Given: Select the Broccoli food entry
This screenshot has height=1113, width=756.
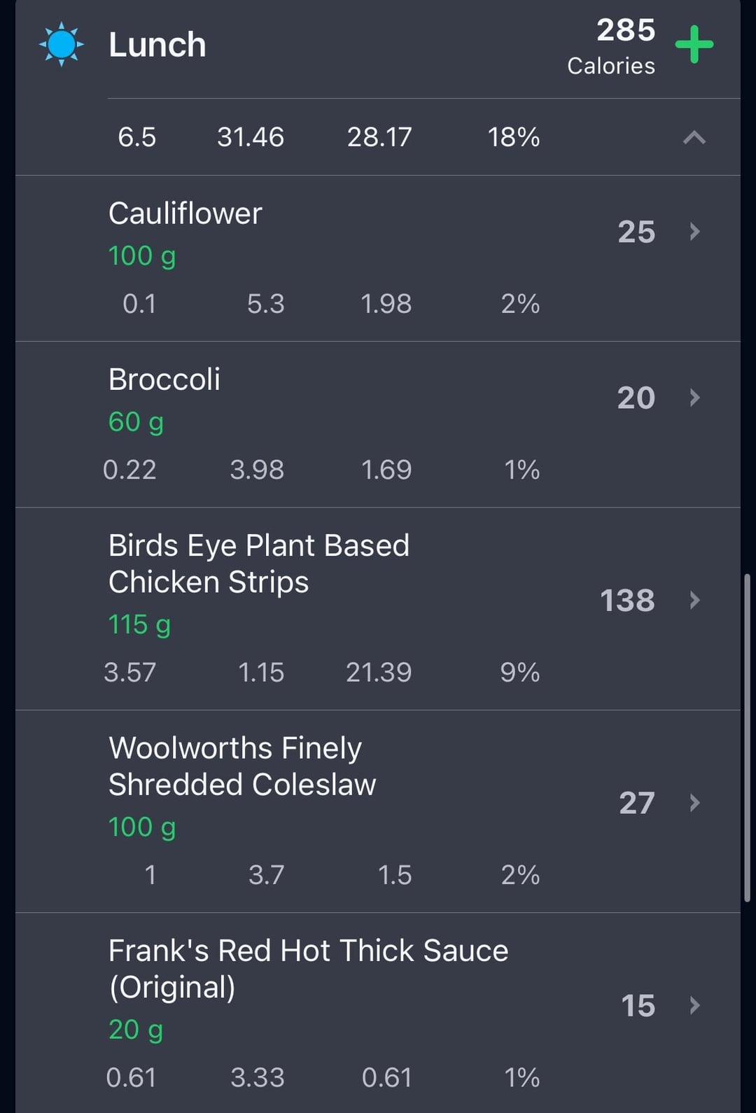Looking at the screenshot, I should [378, 424].
